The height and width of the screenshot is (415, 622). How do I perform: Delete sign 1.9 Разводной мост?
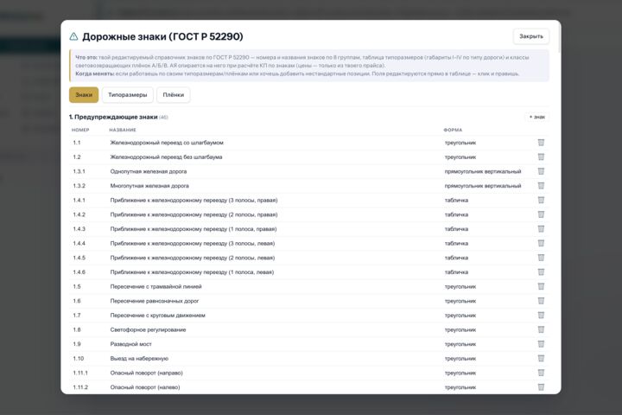pos(541,344)
